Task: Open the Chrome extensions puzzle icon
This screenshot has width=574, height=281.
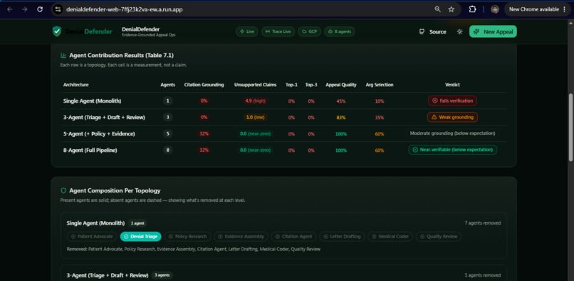Action: (473, 9)
